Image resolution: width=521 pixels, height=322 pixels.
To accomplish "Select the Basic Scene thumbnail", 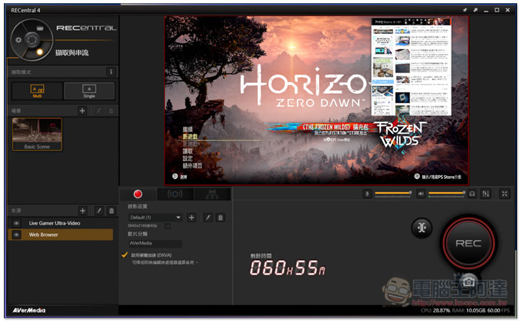I will point(37,134).
